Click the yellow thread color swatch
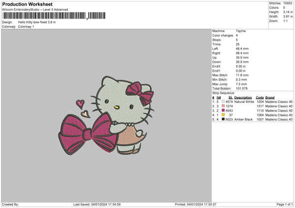Screen dimensions: 295x208 point(224,115)
